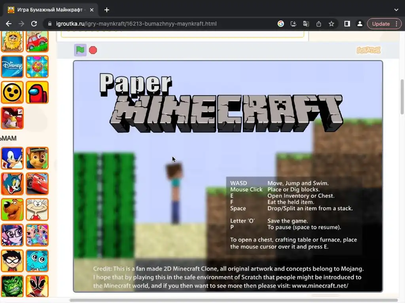Open a new browser tab
Image resolution: width=405 pixels, height=303 pixels.
[107, 10]
